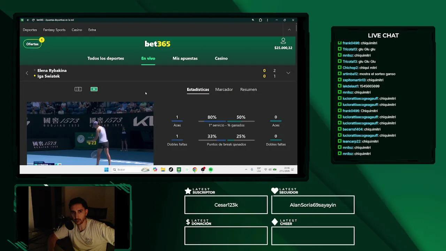Open the account profile icon
The image size is (446, 251).
[x=283, y=41]
